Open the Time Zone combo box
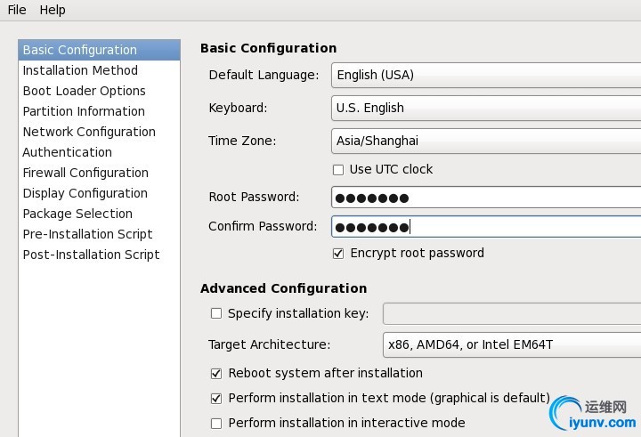 click(x=485, y=141)
